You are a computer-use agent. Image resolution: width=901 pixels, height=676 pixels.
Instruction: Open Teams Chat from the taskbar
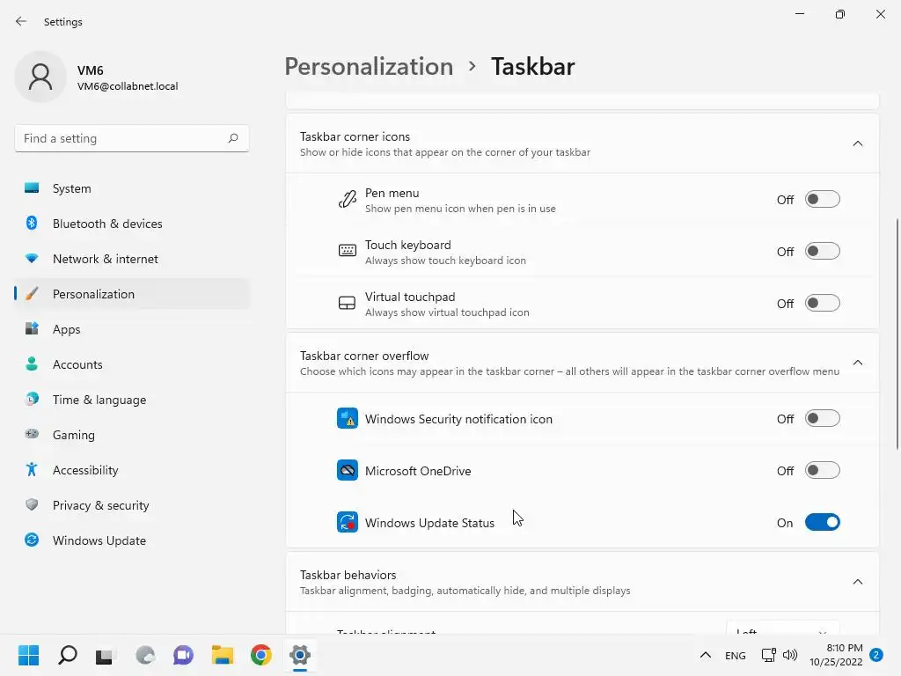tap(183, 655)
